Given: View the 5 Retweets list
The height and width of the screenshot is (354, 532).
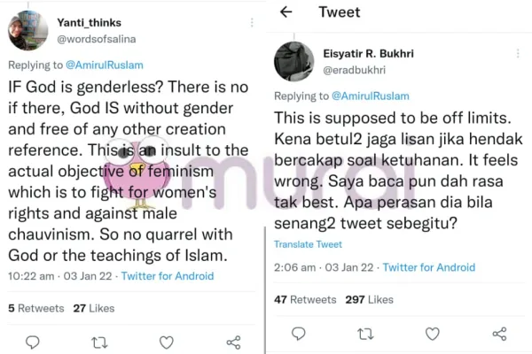Looking at the screenshot, I should 35,308.
